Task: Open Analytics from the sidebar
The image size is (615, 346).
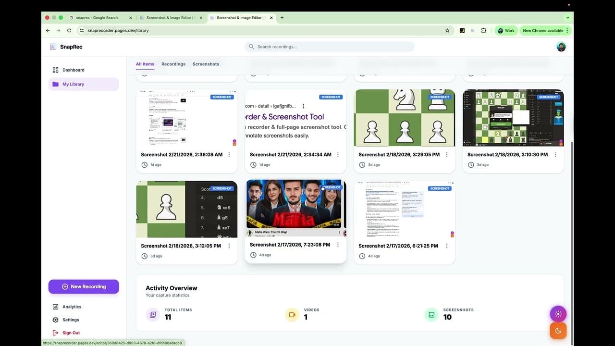Action: 57,307
